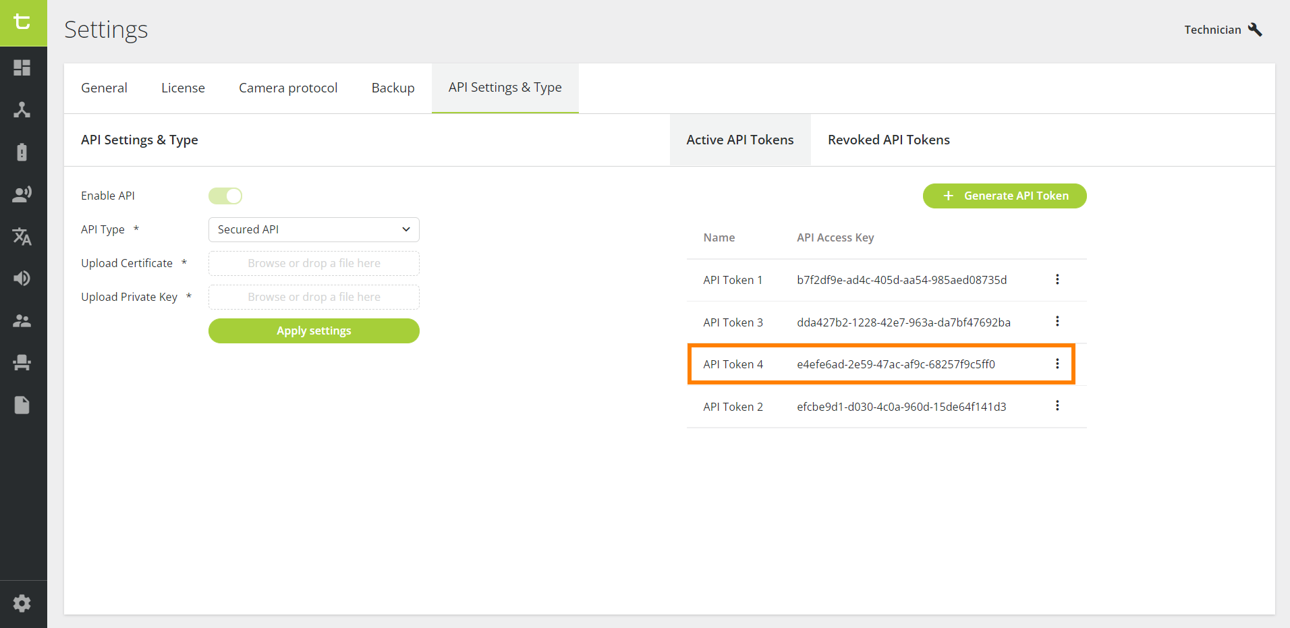Click the Generate API Token button
The width and height of the screenshot is (1290, 628).
(1005, 196)
